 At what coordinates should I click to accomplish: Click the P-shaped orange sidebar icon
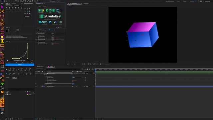(x=2, y=24)
